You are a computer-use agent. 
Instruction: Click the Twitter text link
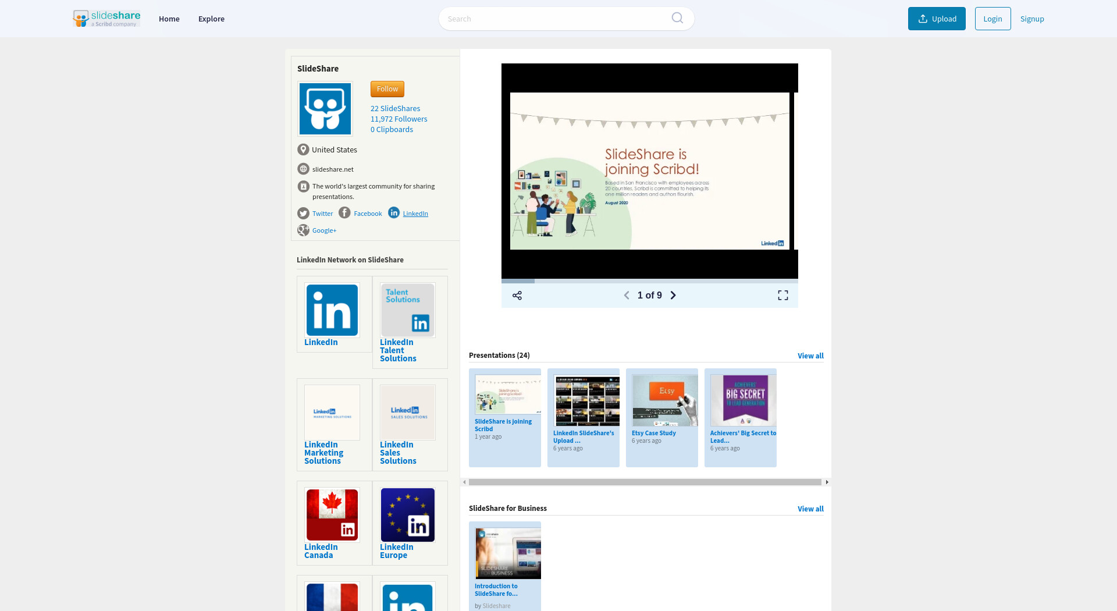point(322,214)
